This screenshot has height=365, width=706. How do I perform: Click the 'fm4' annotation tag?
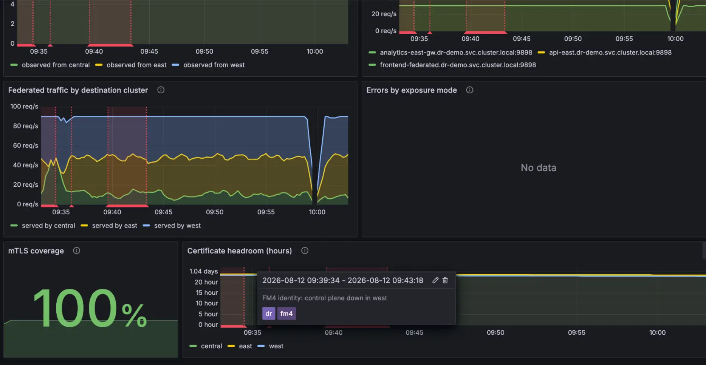286,313
